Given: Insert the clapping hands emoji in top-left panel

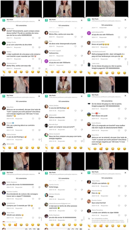Looking at the screenshot, I should (4, 72).
